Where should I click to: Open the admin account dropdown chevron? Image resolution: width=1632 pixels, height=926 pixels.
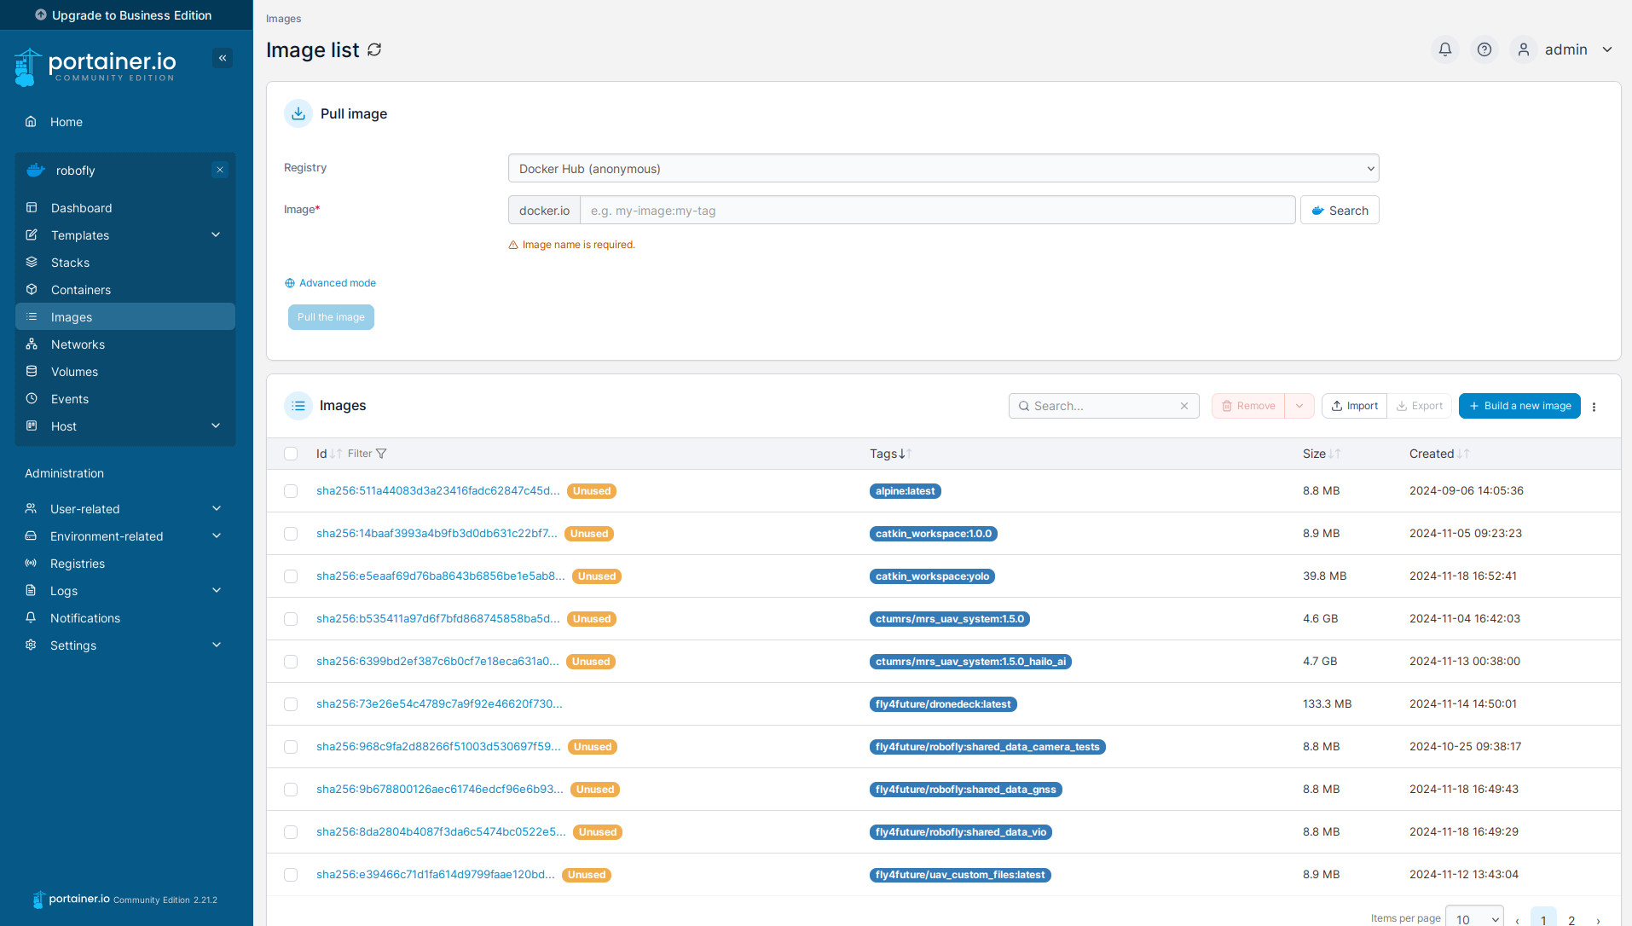(1607, 49)
